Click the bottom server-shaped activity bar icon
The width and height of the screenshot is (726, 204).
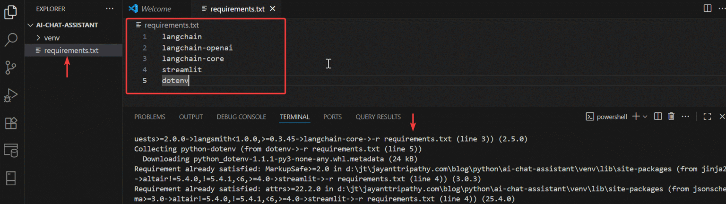[x=10, y=178]
